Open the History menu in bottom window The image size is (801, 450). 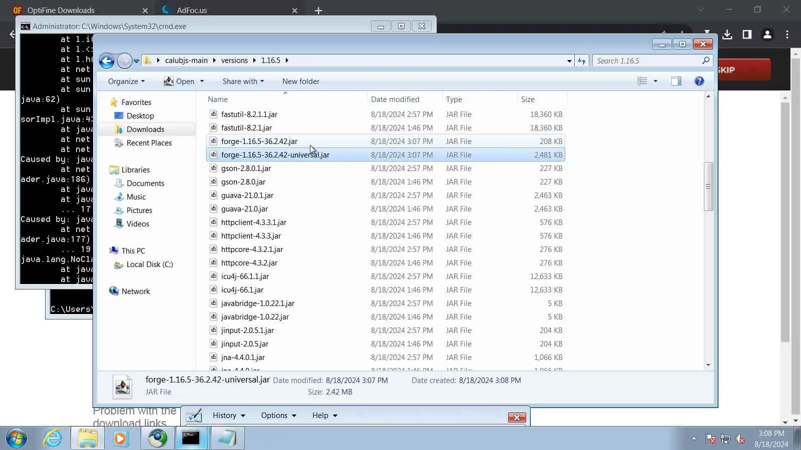pos(229,415)
